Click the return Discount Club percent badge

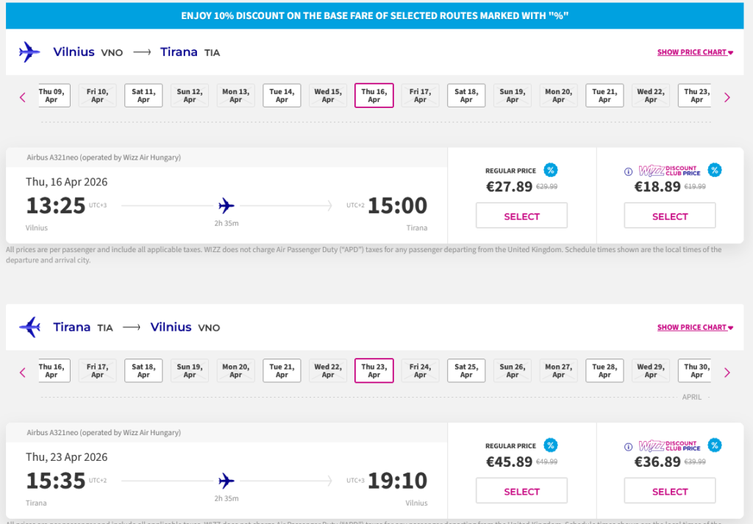tap(714, 445)
